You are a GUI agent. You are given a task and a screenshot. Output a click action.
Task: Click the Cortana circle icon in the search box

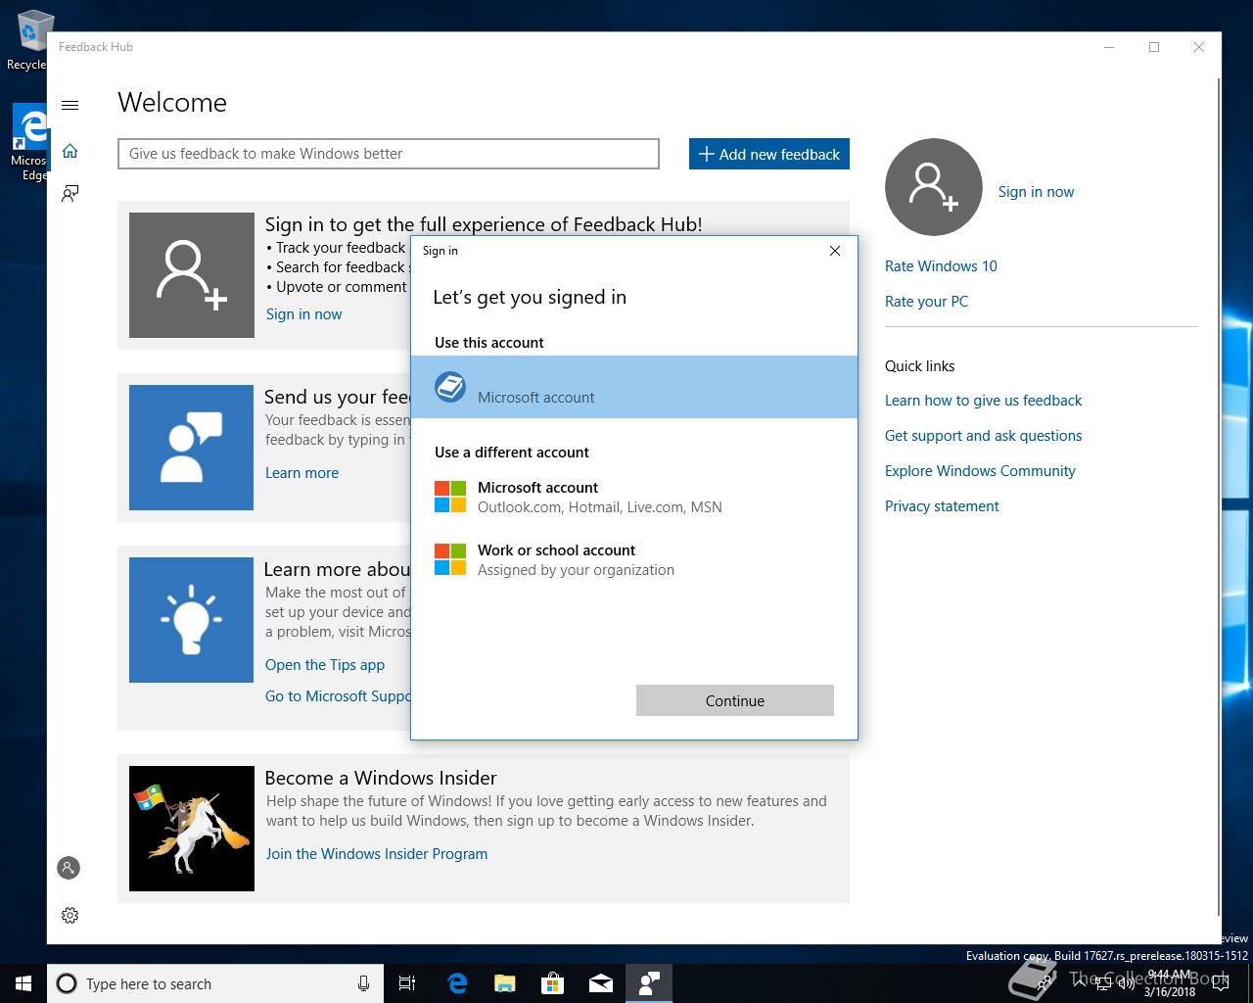tap(67, 983)
